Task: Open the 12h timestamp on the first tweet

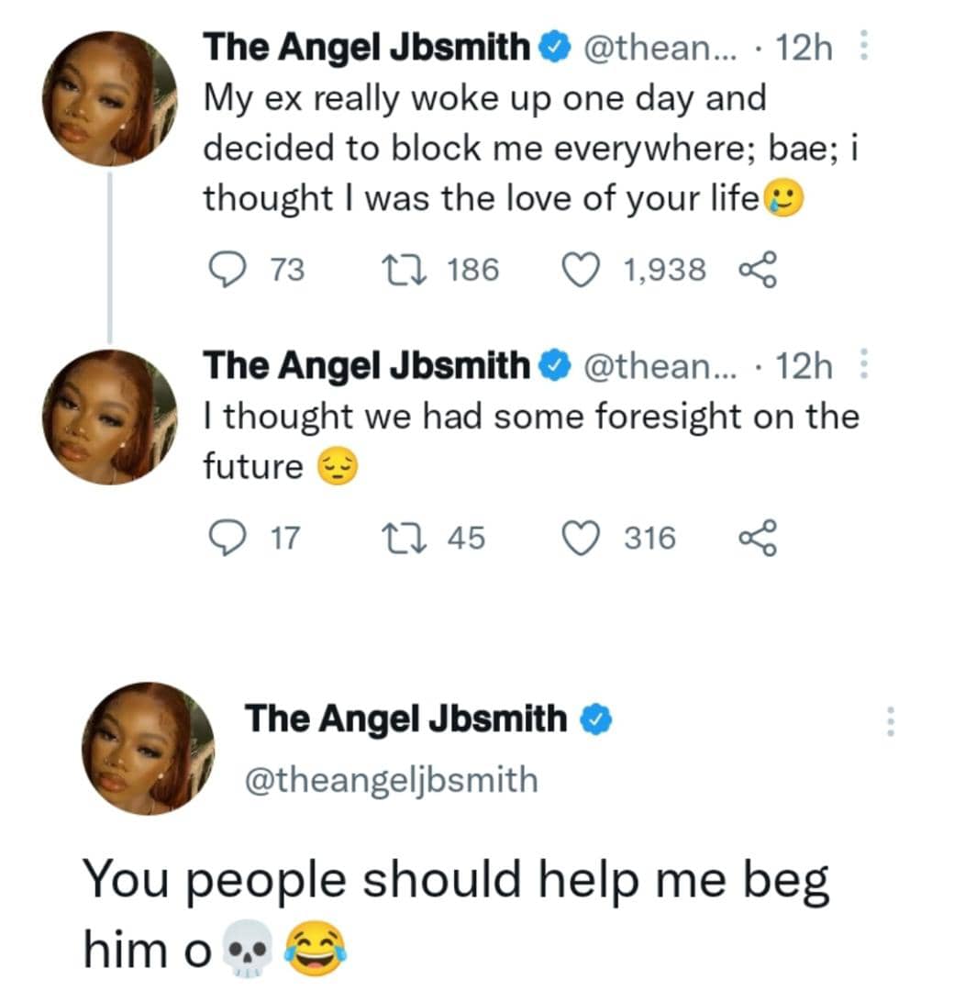Action: pyautogui.click(x=804, y=48)
